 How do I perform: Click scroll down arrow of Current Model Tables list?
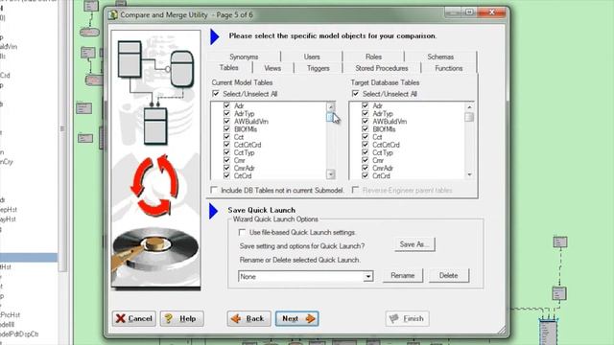(330, 174)
